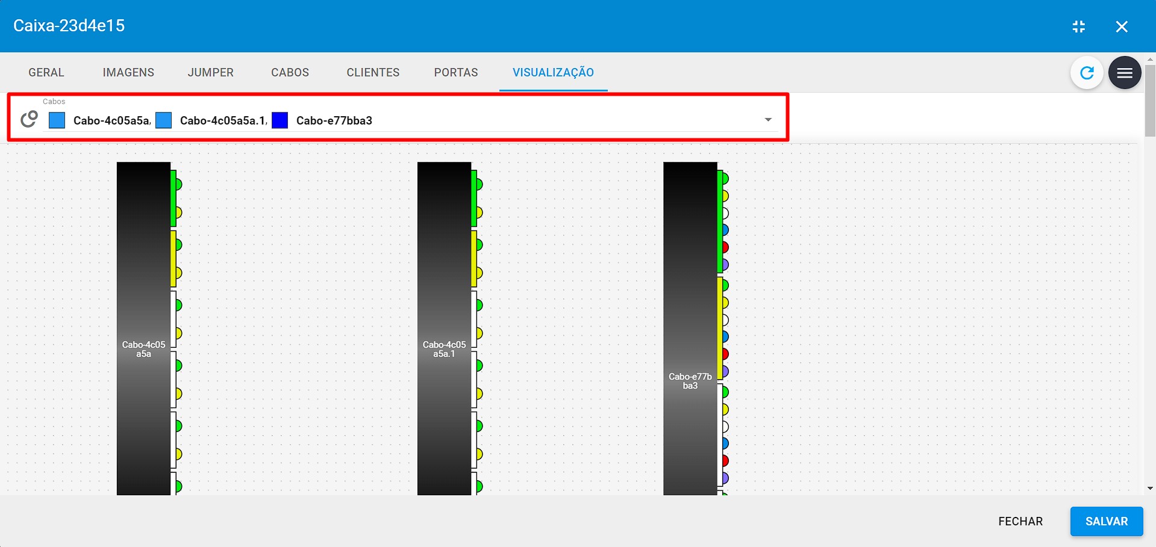Click the dark blue swatch for Cabo-e77bba3

pyautogui.click(x=280, y=120)
